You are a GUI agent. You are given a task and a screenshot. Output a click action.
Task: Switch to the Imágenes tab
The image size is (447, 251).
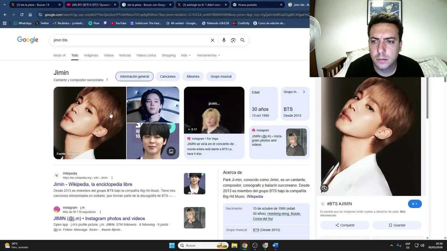[x=91, y=55]
